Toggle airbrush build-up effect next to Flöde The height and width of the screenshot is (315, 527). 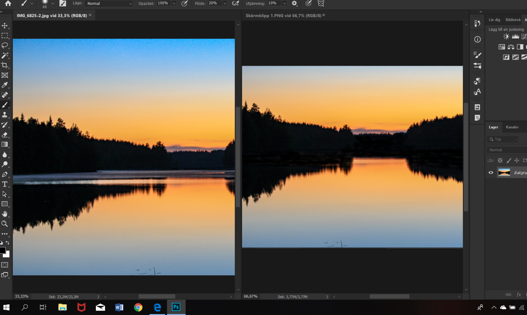click(x=236, y=3)
